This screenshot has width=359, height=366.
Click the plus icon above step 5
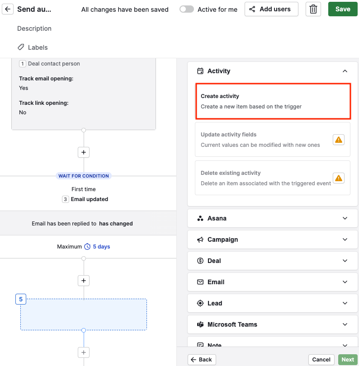84,280
